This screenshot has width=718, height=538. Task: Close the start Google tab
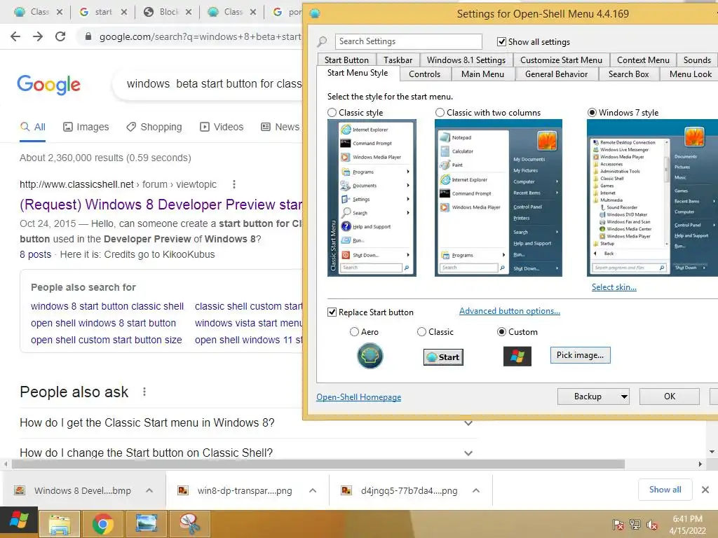[124, 13]
